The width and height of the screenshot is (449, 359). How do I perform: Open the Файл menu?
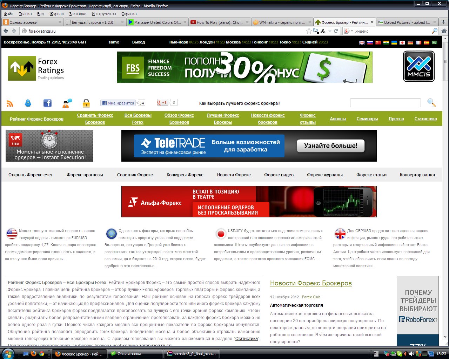8,14
